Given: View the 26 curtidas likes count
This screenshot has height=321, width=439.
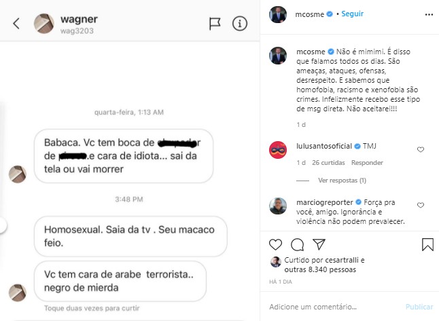Looking at the screenshot, I should click(328, 163).
